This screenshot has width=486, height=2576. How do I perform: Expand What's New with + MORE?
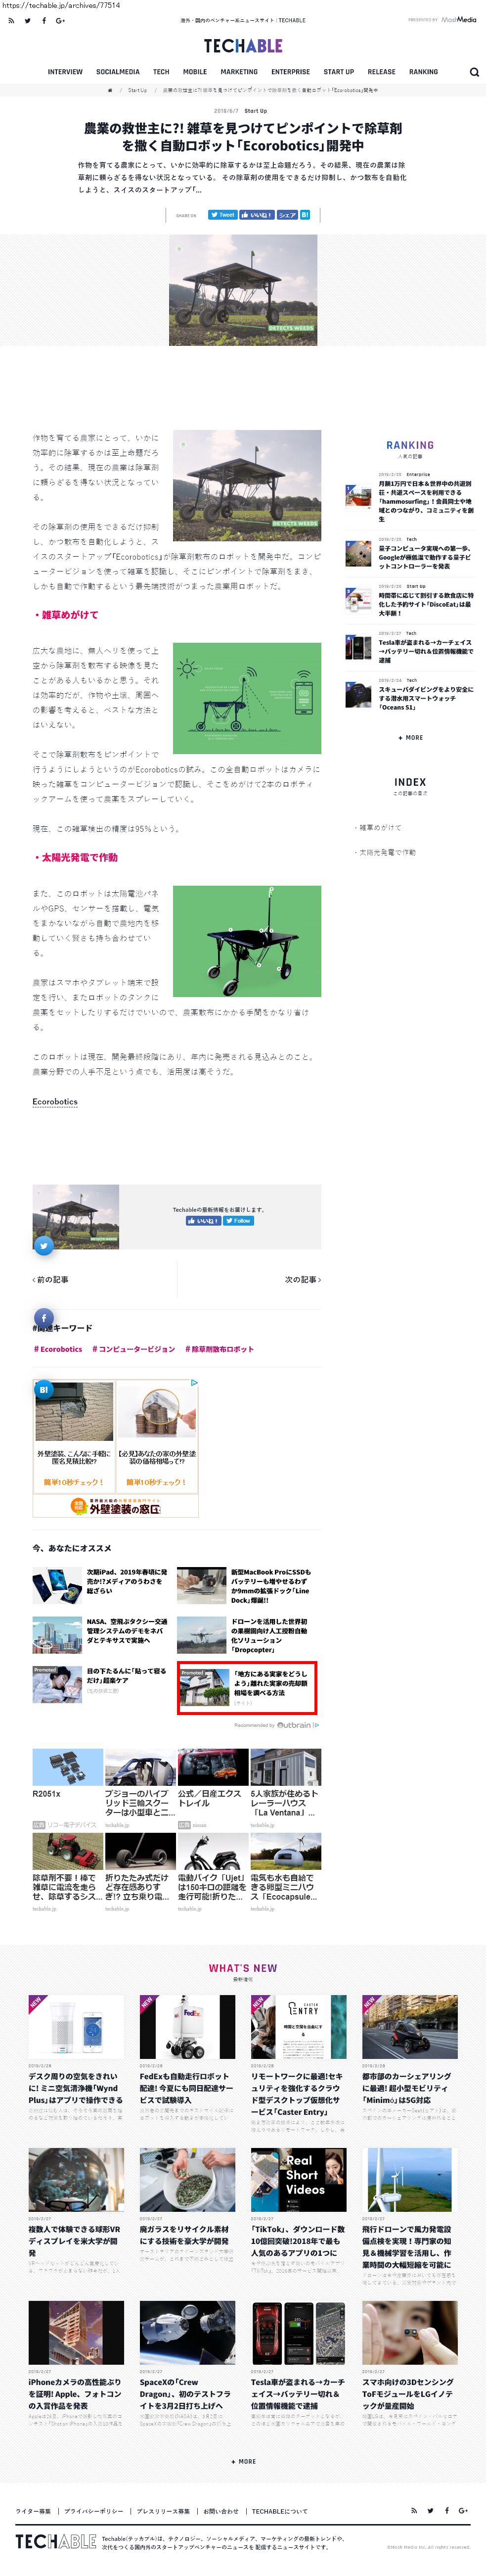[243, 2461]
